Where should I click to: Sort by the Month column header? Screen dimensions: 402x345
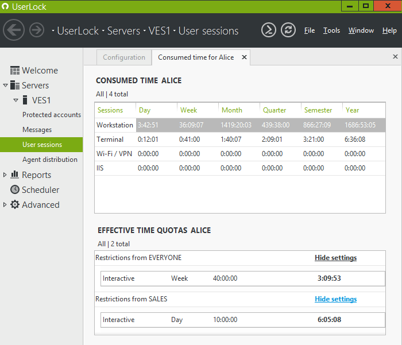tap(239, 110)
